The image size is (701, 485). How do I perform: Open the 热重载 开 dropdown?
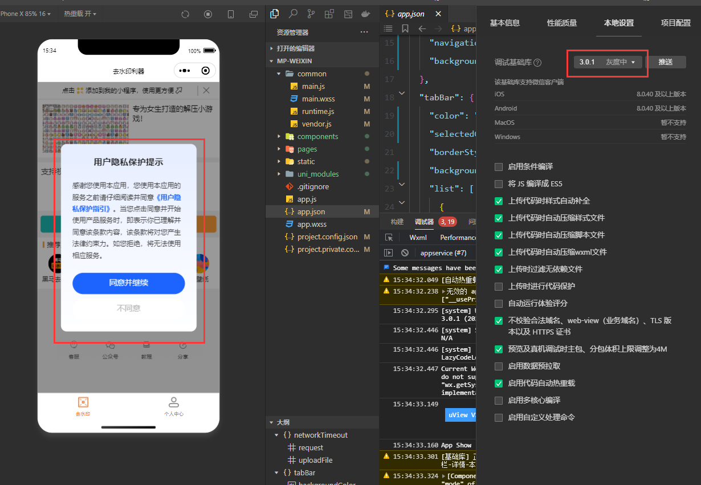[80, 14]
